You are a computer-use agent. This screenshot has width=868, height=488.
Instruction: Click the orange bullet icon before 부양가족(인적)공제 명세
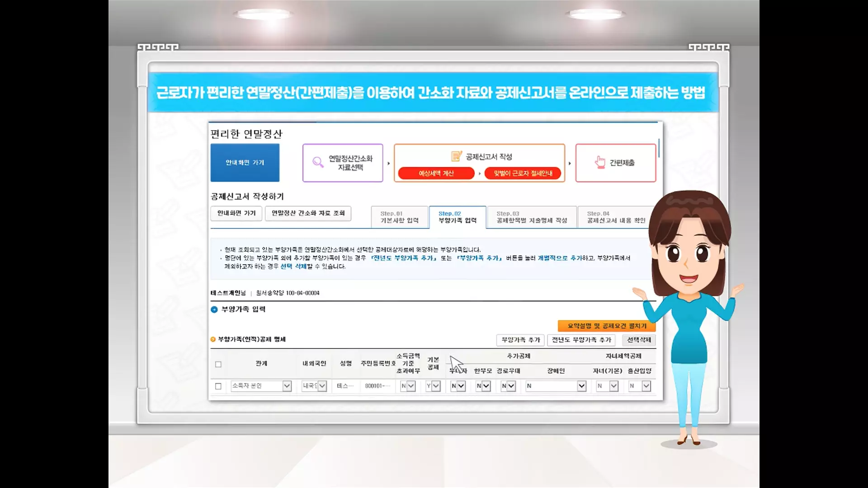pyautogui.click(x=213, y=339)
